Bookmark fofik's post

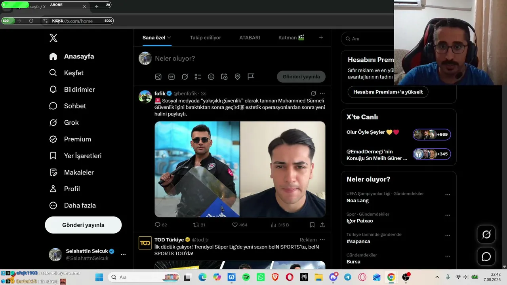click(312, 225)
